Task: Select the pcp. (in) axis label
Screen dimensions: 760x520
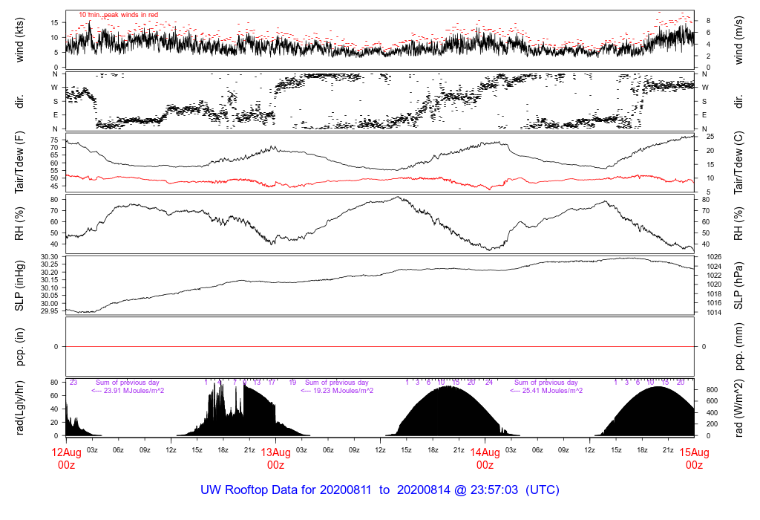Action: tap(21, 346)
